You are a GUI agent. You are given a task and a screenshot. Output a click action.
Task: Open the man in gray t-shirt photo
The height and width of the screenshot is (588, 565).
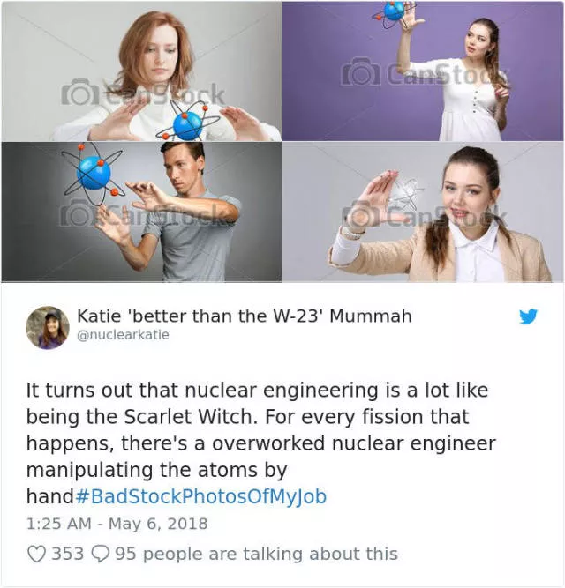click(141, 212)
